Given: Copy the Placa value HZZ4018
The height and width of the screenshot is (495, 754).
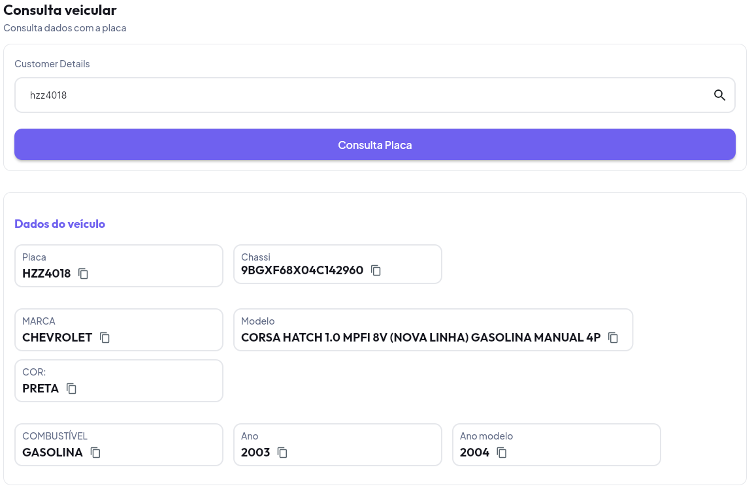Looking at the screenshot, I should 84,274.
